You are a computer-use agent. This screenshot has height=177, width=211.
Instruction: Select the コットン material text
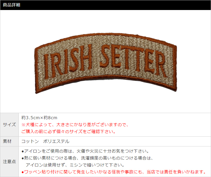click(30, 141)
